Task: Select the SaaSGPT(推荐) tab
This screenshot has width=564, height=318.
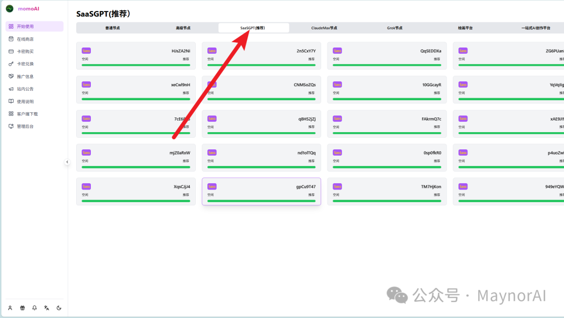Action: [x=254, y=28]
